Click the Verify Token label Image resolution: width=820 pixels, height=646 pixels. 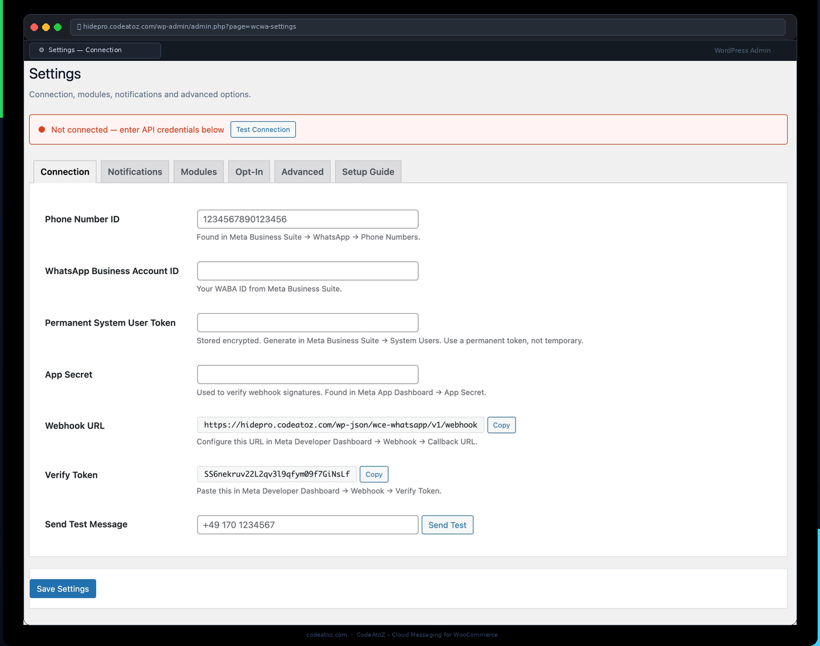[x=71, y=475]
